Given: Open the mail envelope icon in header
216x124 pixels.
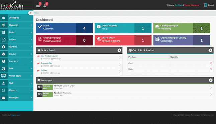Looking at the screenshot, I should pos(38,6).
